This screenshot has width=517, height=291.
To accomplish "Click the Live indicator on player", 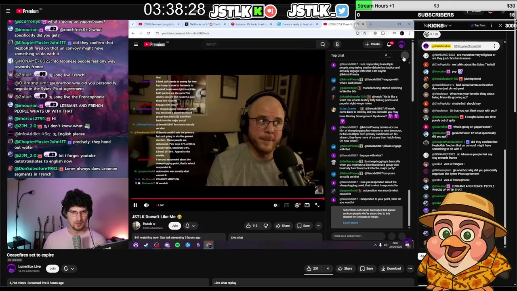I will click(x=160, y=205).
